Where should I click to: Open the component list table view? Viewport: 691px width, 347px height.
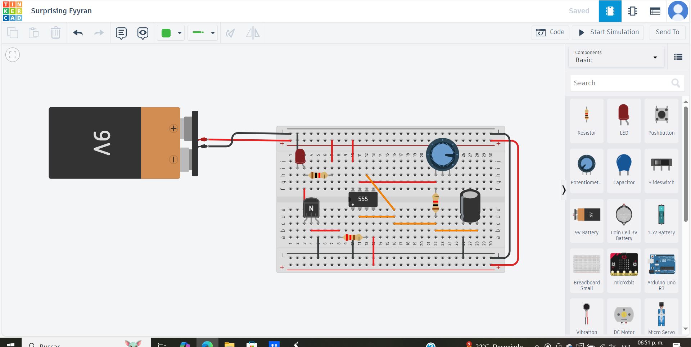coord(655,11)
